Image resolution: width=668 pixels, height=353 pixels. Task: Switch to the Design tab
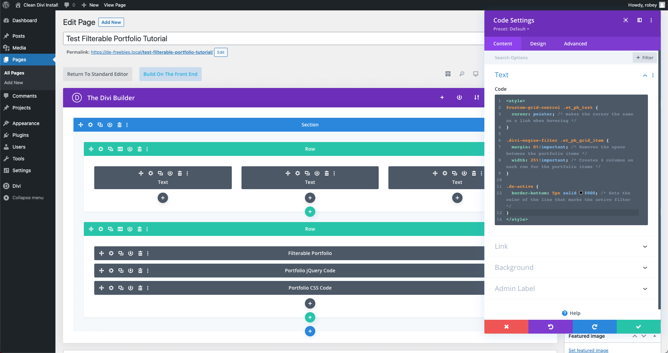point(538,44)
